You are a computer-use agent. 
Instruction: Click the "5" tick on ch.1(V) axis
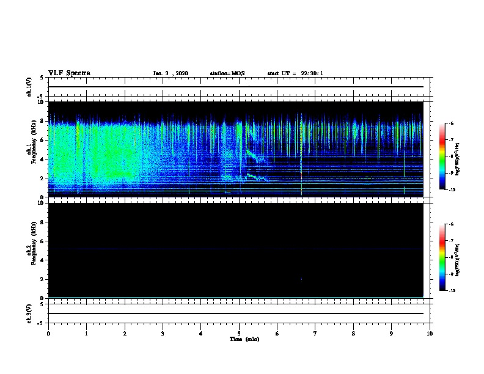[x=42, y=78]
